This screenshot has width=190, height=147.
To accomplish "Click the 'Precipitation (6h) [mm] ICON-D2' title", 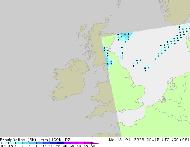I will click(35, 139).
